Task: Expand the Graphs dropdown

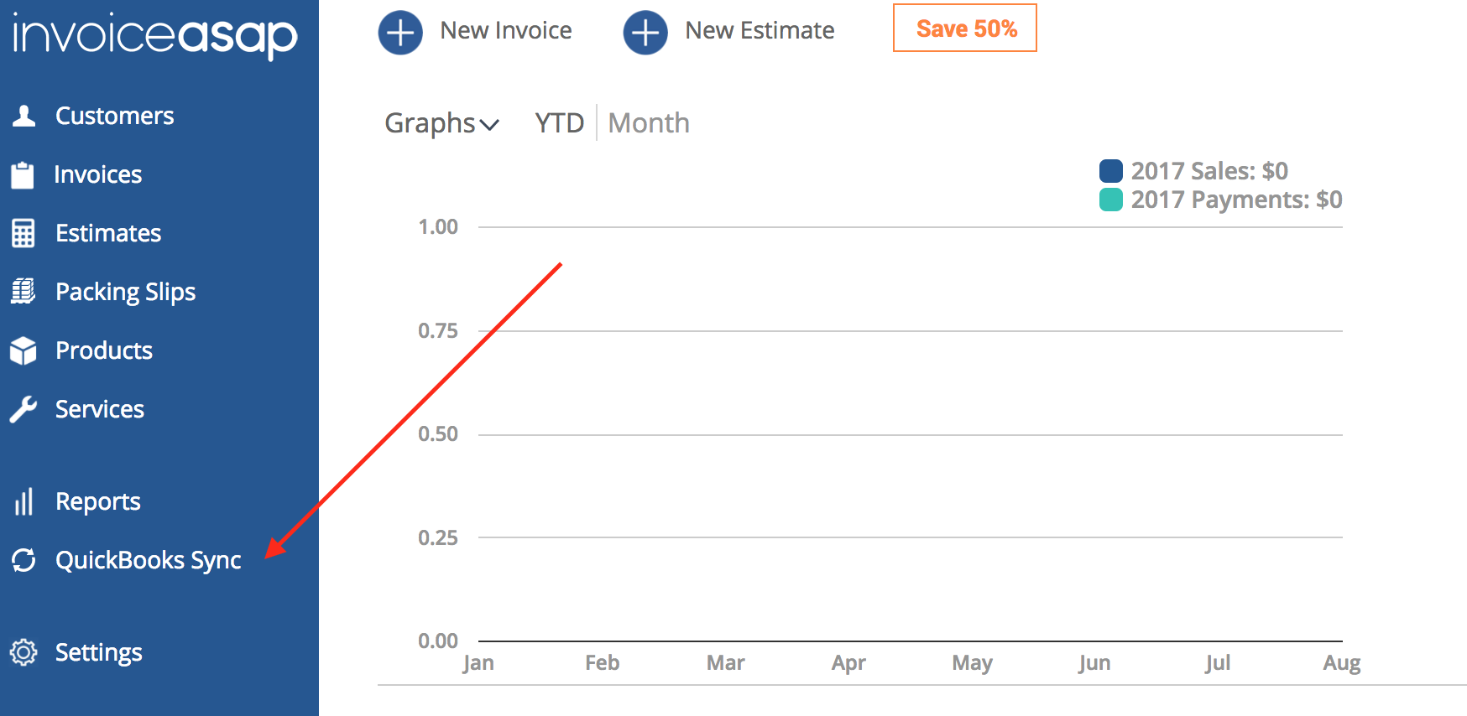Action: pyautogui.click(x=442, y=123)
